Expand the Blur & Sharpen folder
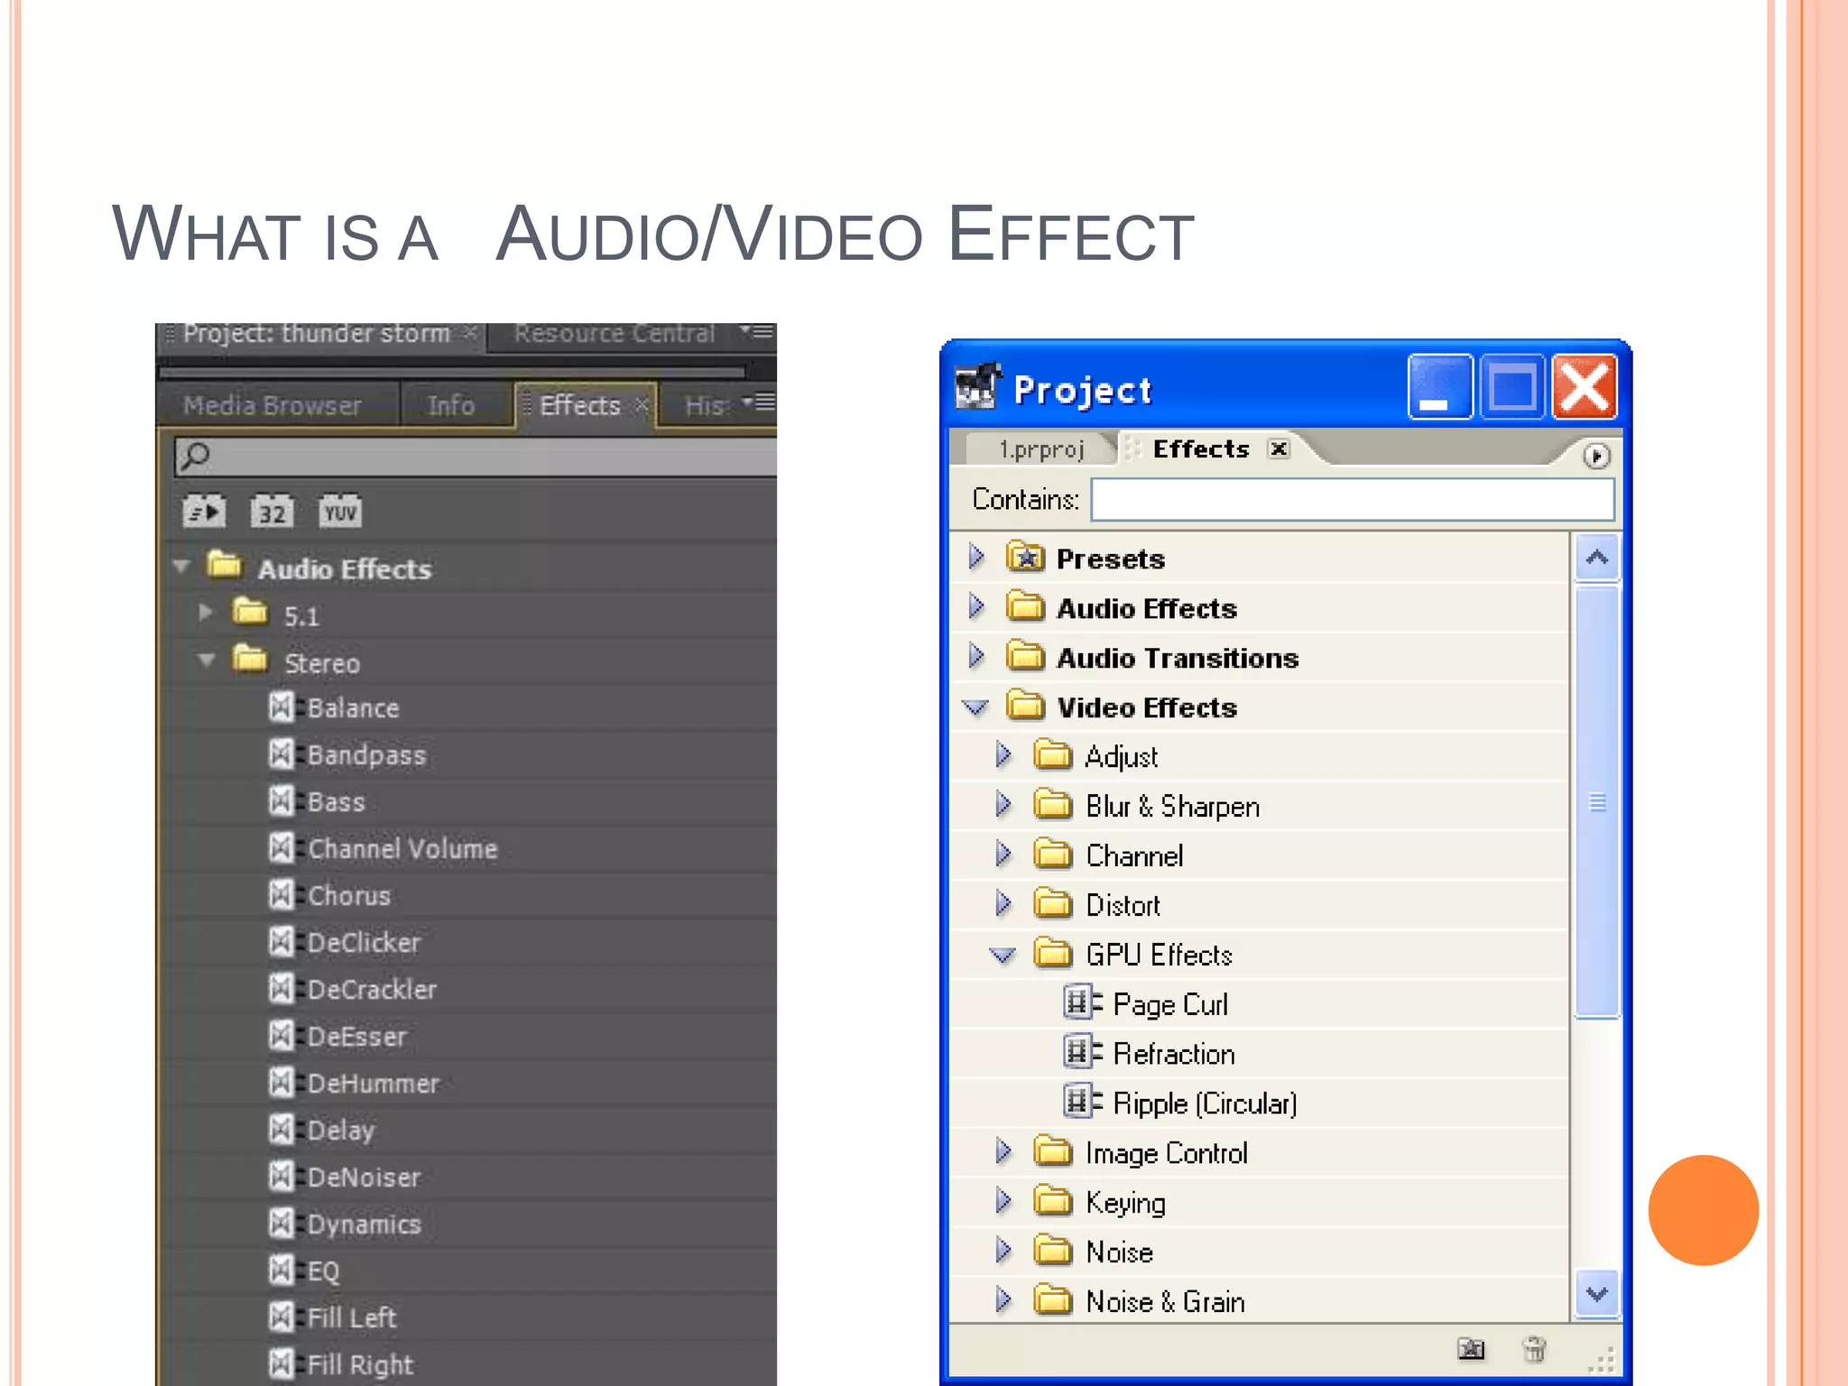Image resolution: width=1848 pixels, height=1386 pixels. (x=1003, y=804)
